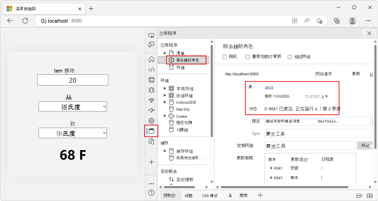Expand the 清单 tree item
Screen dimensions: 378x201
[165, 53]
